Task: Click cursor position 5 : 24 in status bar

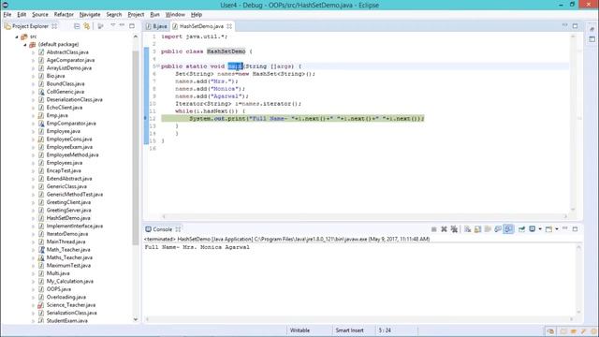Action: tap(385, 330)
